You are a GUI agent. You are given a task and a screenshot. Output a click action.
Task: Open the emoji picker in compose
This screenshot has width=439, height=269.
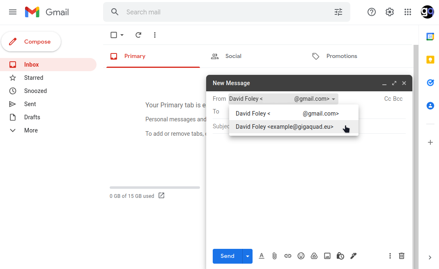tap(301, 256)
